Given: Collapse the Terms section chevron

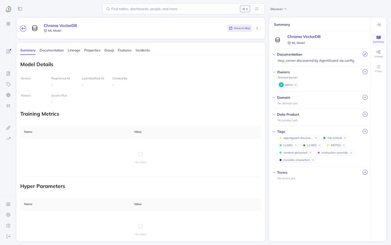Looking at the screenshot, I should tap(274, 173).
